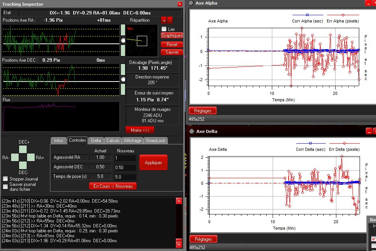Click the RA axis round slider knob
The height and width of the screenshot is (251, 376).
[123, 40]
